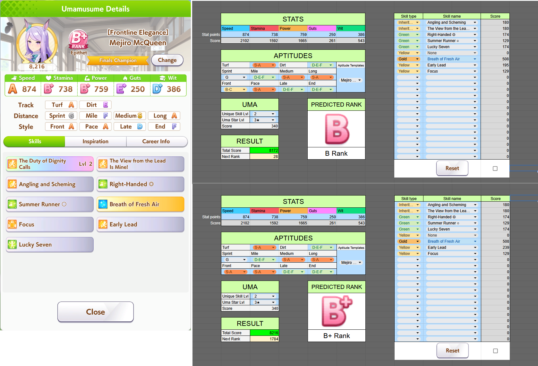538x366 pixels.
Task: Click The View from the Lead skill icon
Action: (x=103, y=164)
